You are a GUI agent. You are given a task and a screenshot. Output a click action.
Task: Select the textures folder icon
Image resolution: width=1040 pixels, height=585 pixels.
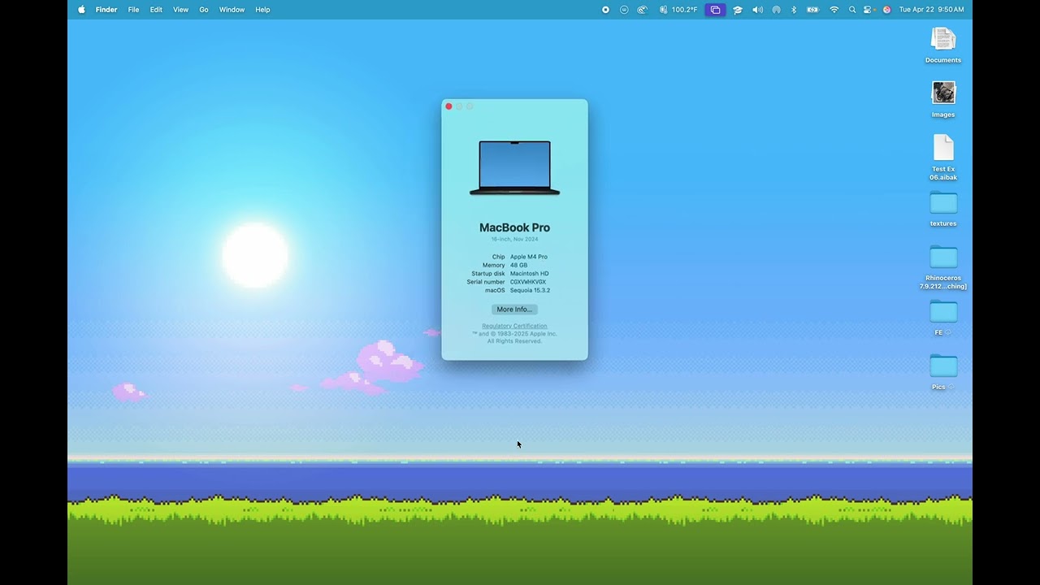943,202
